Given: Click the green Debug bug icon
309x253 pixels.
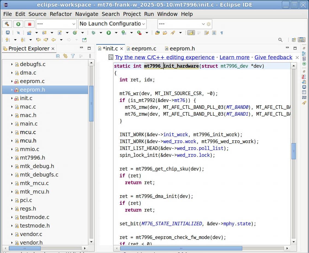Looking at the screenshot, I should click(94, 33).
